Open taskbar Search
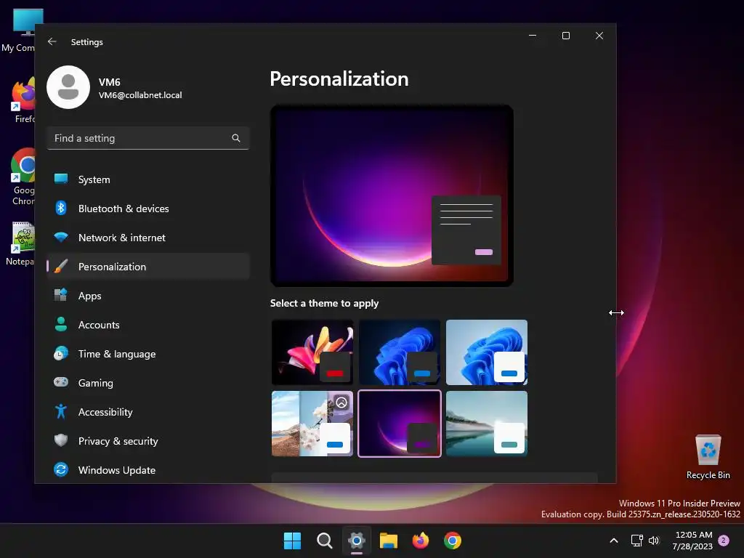This screenshot has width=744, height=558. pyautogui.click(x=325, y=541)
